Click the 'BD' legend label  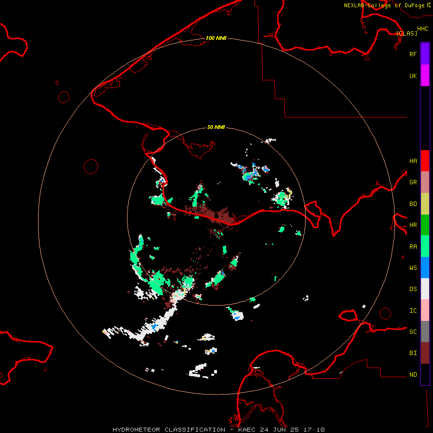(413, 204)
